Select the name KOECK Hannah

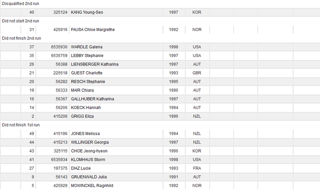coord(85,107)
